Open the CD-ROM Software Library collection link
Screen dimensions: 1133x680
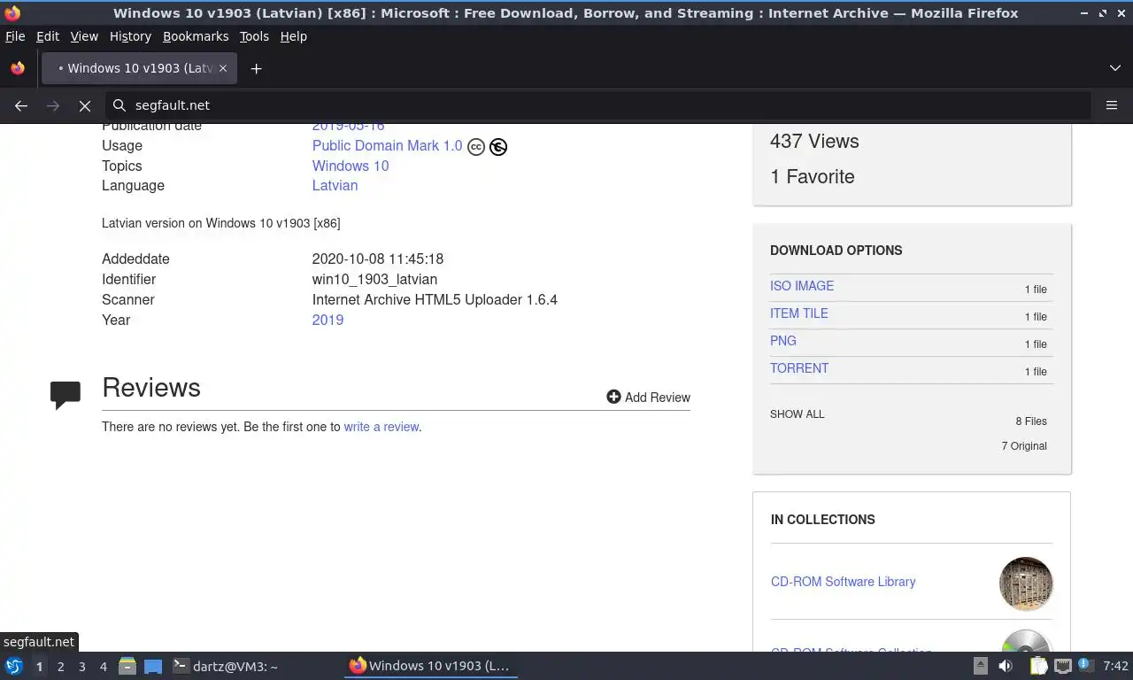(844, 582)
